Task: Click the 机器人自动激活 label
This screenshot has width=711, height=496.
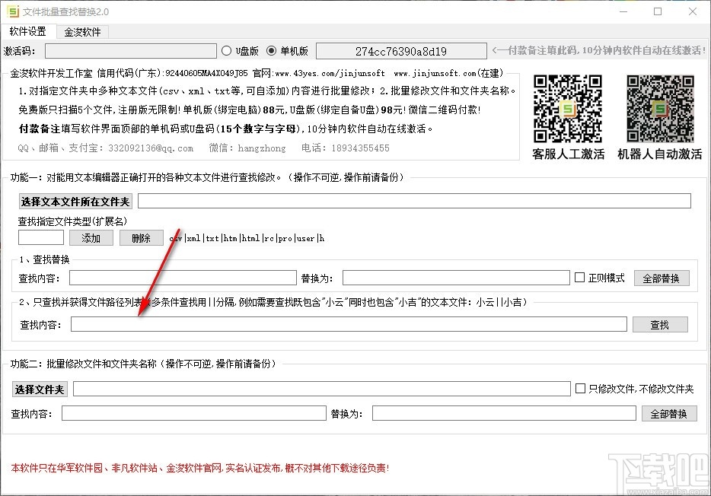Action: pyautogui.click(x=660, y=154)
